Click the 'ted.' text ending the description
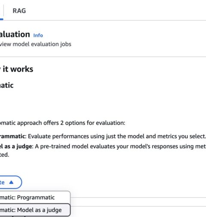Image resolution: width=206 pixels, height=217 pixels. (4, 155)
